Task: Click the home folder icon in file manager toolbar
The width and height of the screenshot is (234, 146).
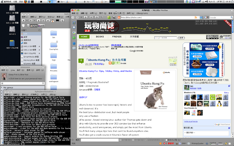Action: coord(53,21)
